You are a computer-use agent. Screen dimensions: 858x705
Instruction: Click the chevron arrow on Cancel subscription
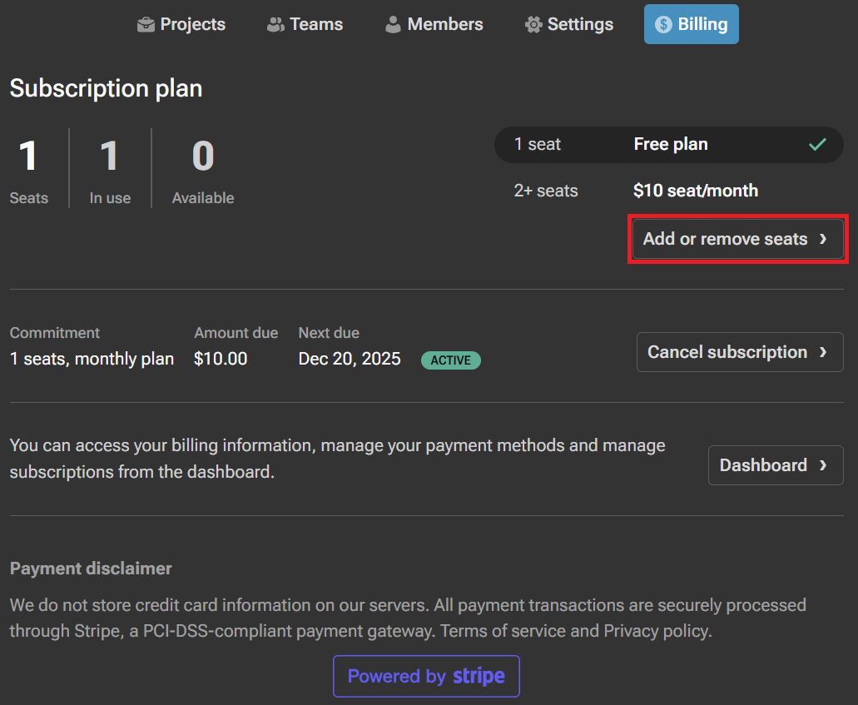pyautogui.click(x=823, y=353)
